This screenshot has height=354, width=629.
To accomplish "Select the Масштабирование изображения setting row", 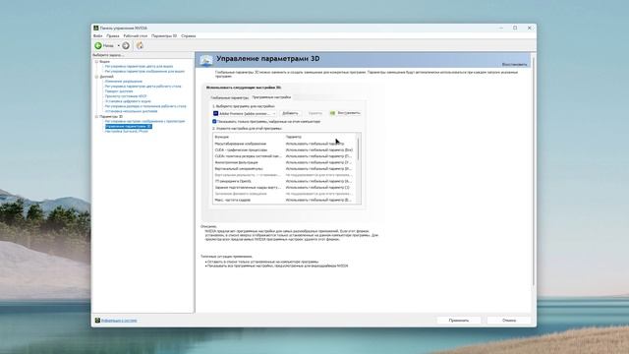I will coord(284,144).
